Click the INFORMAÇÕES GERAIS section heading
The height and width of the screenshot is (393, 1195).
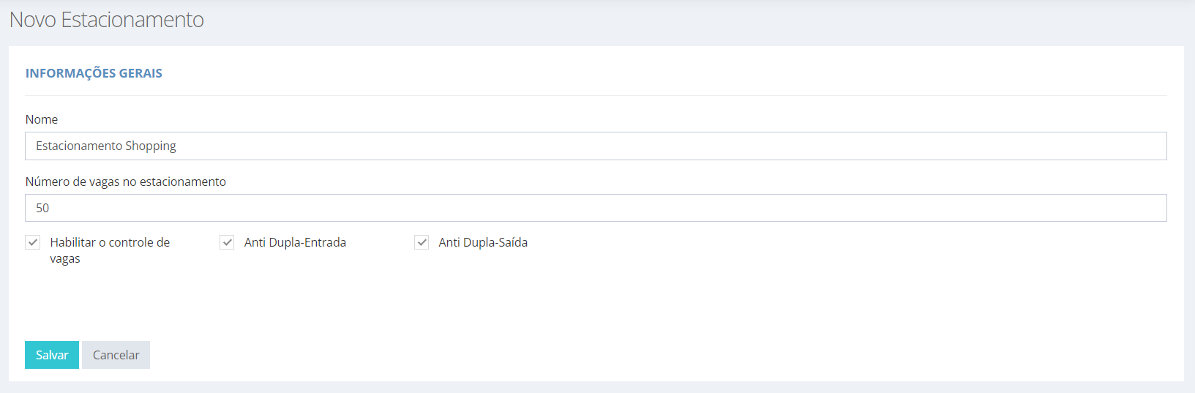pyautogui.click(x=94, y=73)
